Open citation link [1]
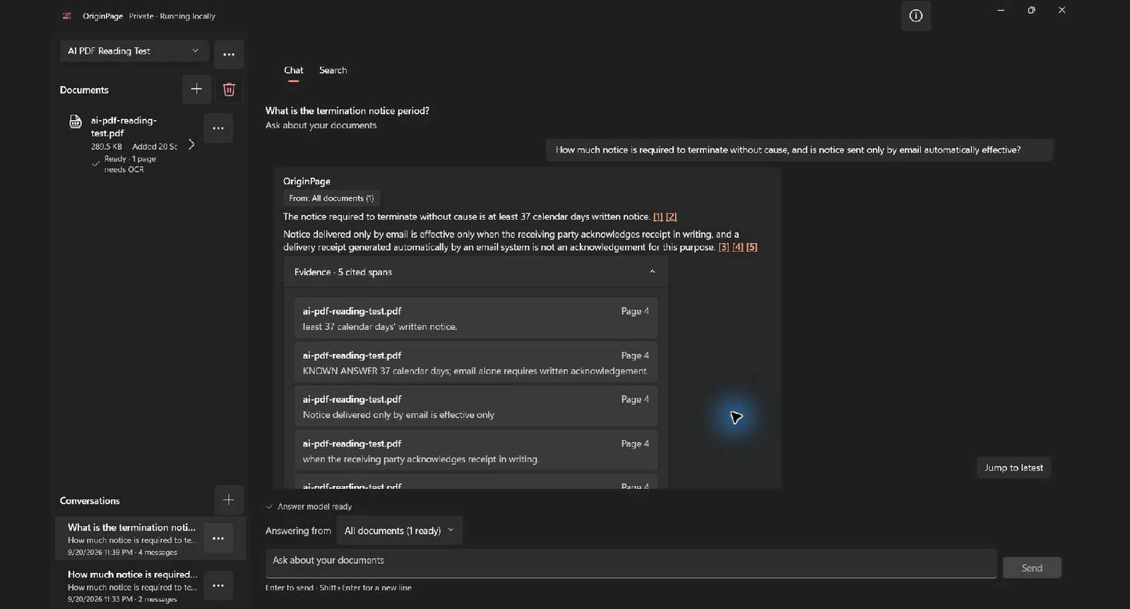1130x609 pixels. [x=658, y=217]
